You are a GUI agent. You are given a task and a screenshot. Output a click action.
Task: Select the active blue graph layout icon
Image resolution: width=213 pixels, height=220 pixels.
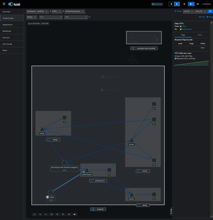coord(52,214)
